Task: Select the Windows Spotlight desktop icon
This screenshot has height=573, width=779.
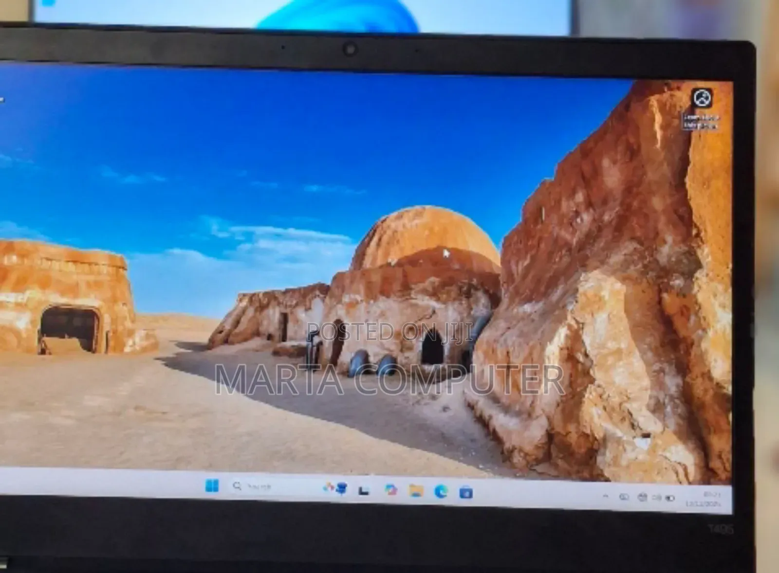Action: coord(702,108)
